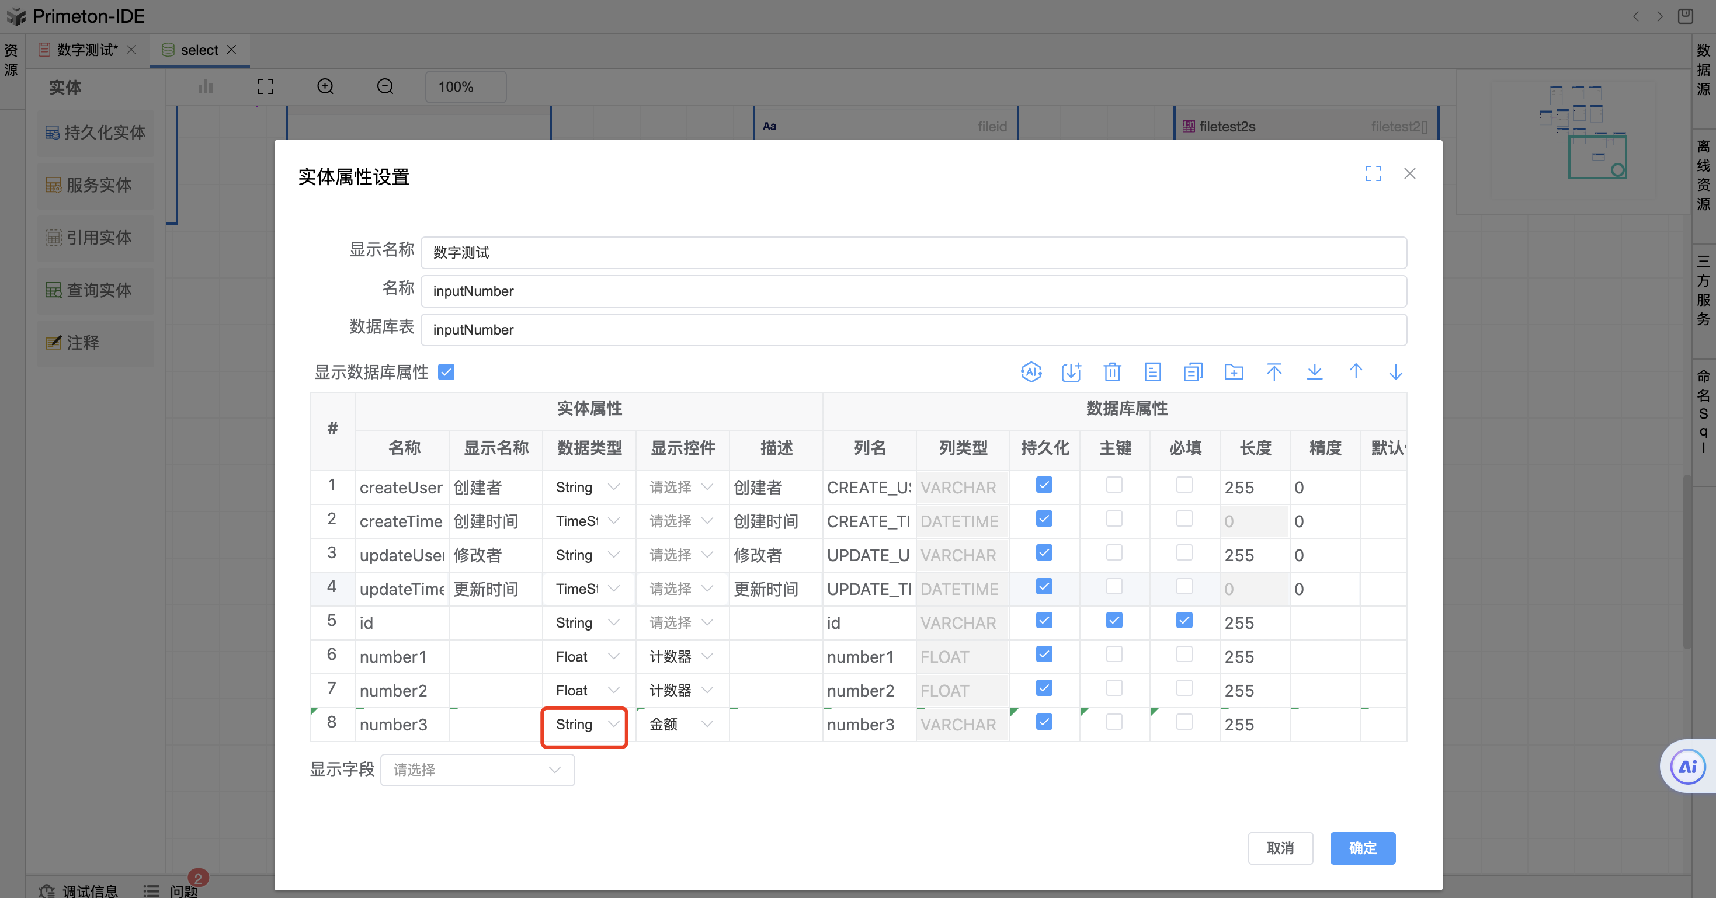Switch to the 数字测试 tab

pyautogui.click(x=86, y=50)
